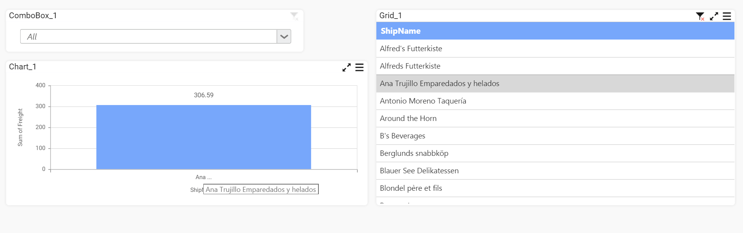This screenshot has width=743, height=233.
Task: Select the Alfred's Futterkiste row
Action: pos(411,49)
